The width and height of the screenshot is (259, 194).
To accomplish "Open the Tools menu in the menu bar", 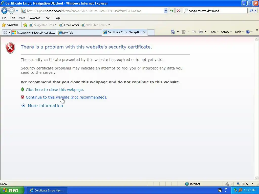I will pyautogui.click(x=47, y=18).
